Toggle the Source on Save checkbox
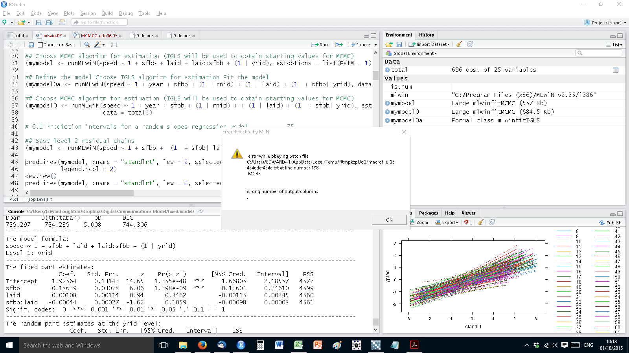Viewport: 629px width, 353px height. 40,45
